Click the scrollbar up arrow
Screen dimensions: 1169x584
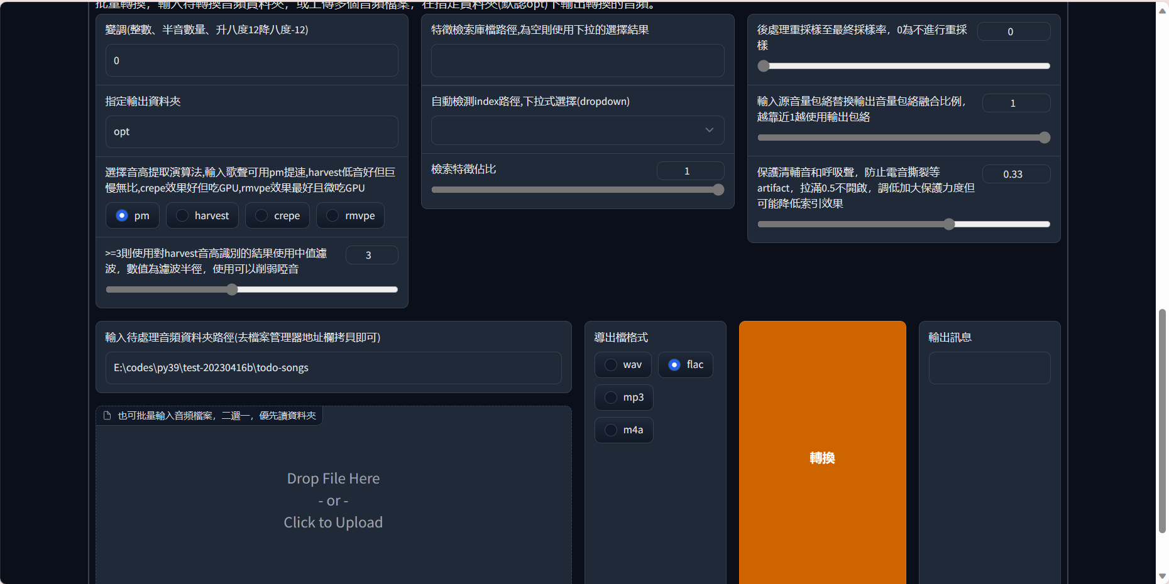click(1163, 11)
